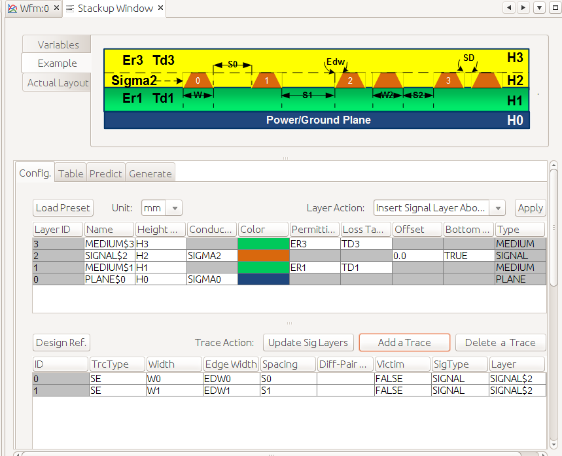Click the TRUE Bottom cell for SIGNAL$2

pyautogui.click(x=468, y=256)
